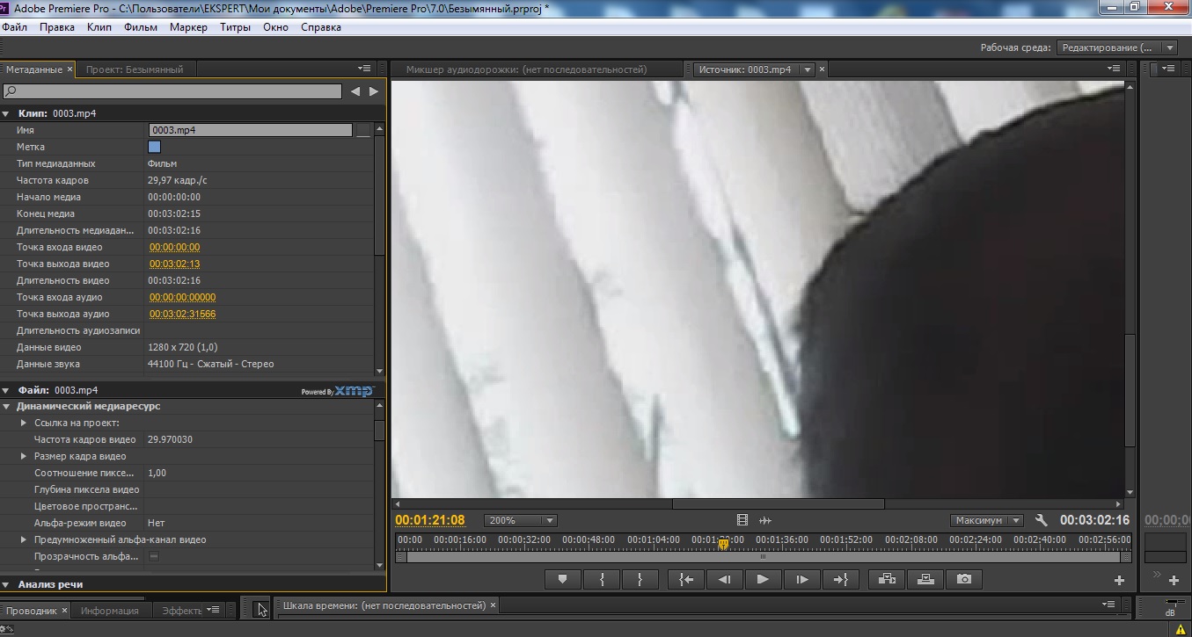Viewport: 1192px width, 637px height.
Task: Set the Out point with the right brace button
Action: (x=640, y=579)
